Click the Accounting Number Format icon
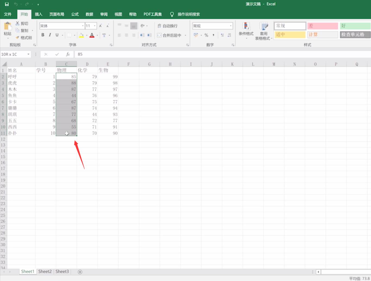 pyautogui.click(x=196, y=35)
